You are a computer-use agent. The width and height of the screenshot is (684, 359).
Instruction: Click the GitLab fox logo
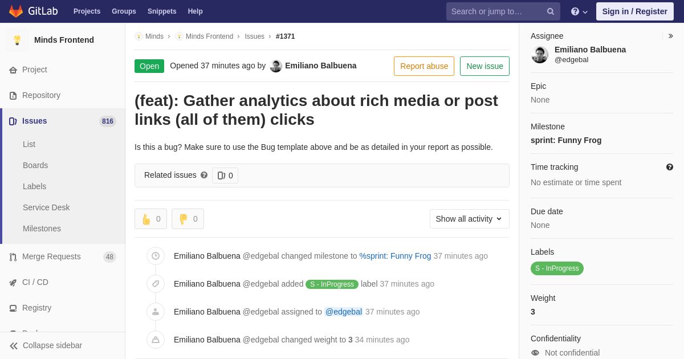[x=16, y=11]
